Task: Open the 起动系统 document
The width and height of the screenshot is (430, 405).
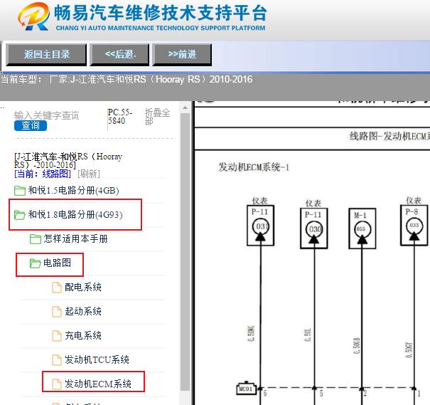Action: [x=83, y=311]
